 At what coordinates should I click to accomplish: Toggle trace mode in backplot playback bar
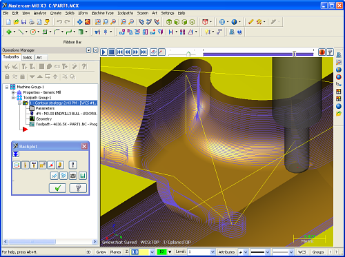point(154,52)
